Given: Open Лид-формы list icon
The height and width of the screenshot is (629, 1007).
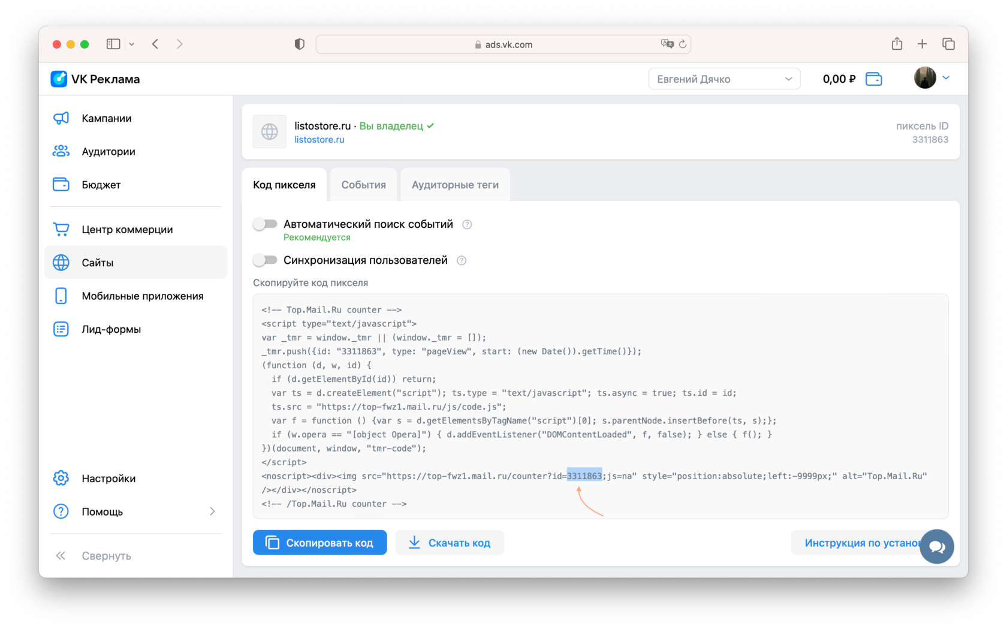Looking at the screenshot, I should point(61,329).
